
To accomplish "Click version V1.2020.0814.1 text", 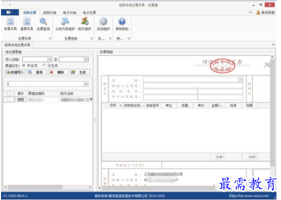I will pyautogui.click(x=15, y=196).
